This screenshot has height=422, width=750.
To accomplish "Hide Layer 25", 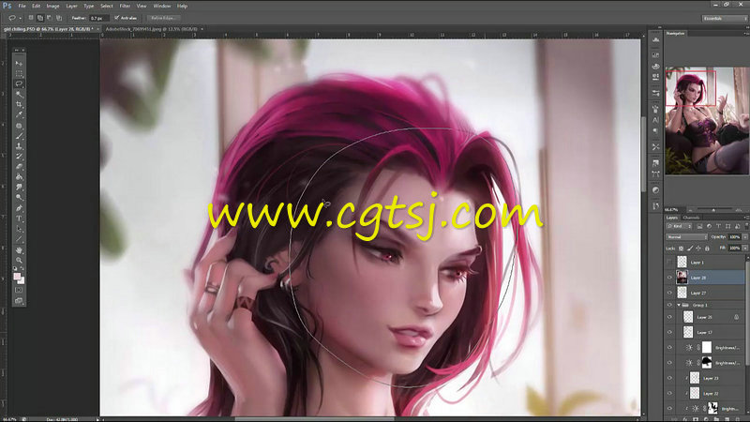I will tap(669, 317).
